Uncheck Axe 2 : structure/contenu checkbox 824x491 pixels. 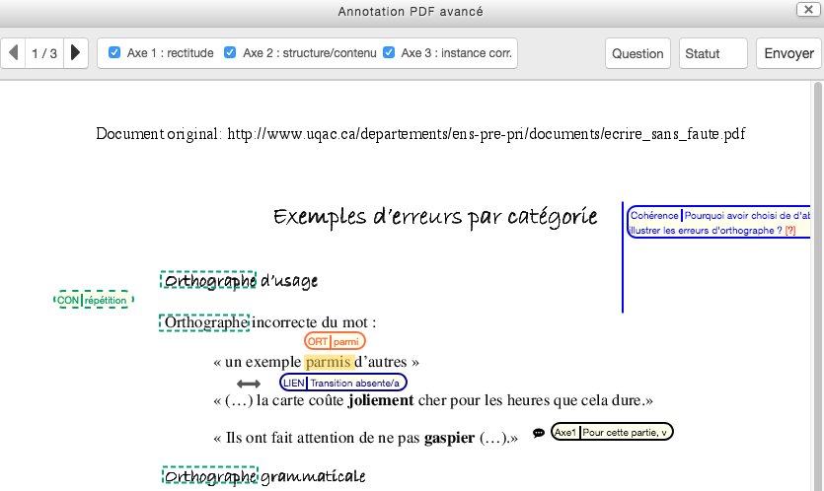pos(230,53)
